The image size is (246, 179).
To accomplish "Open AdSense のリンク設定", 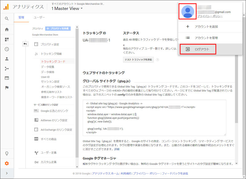I will (x=54, y=120).
